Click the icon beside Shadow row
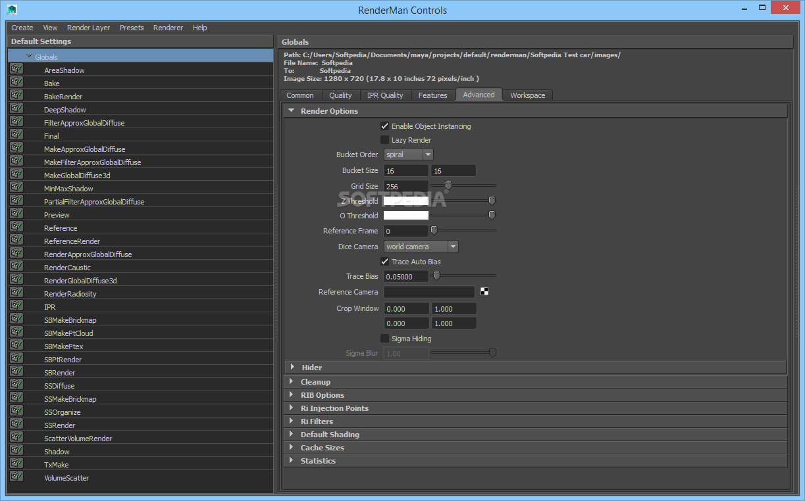The image size is (805, 501). click(x=16, y=451)
